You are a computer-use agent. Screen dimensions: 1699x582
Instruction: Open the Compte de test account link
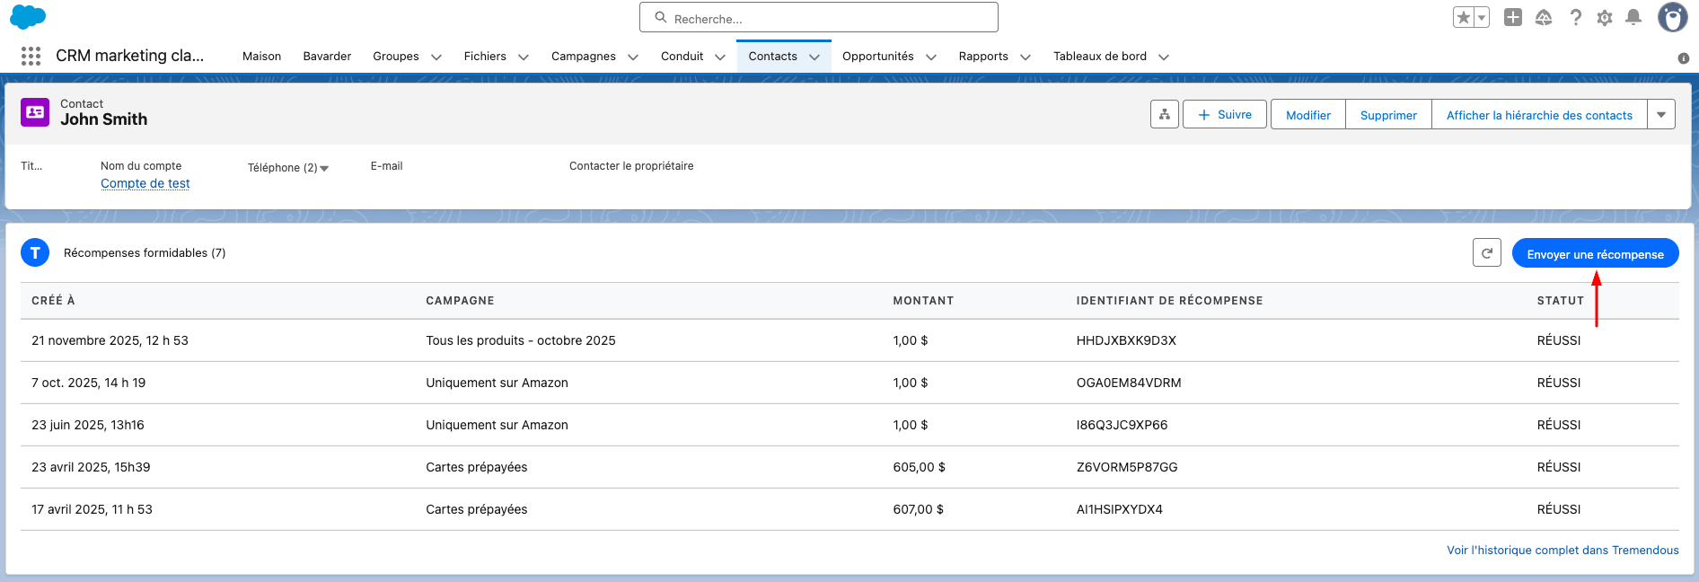pyautogui.click(x=145, y=183)
